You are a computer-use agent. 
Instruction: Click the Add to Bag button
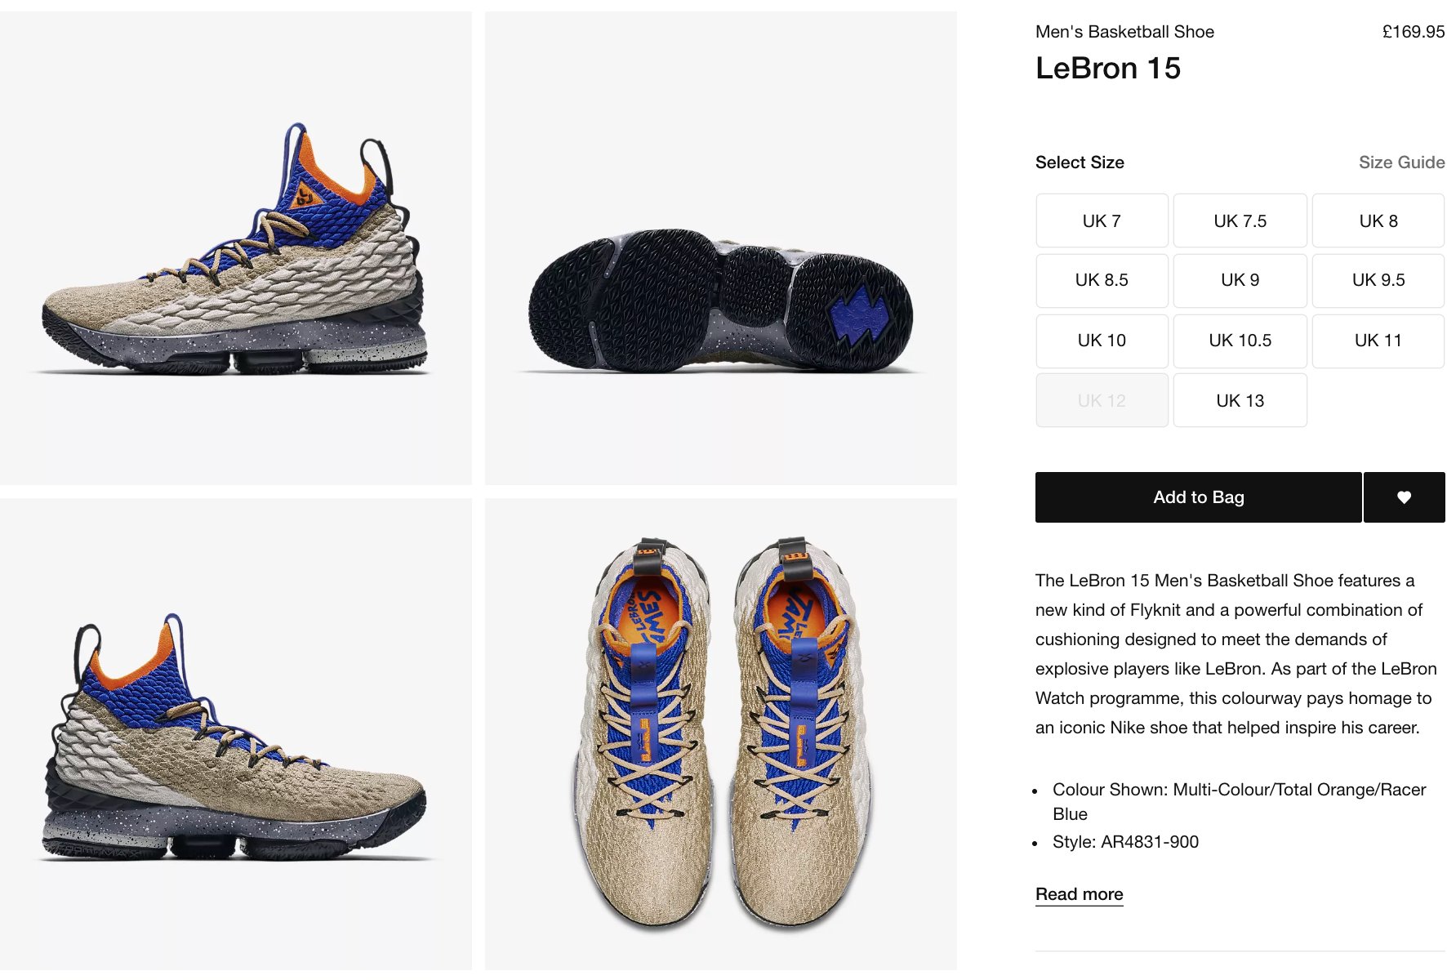click(x=1199, y=497)
